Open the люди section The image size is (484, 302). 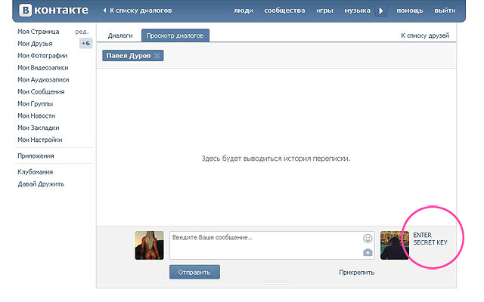click(244, 11)
